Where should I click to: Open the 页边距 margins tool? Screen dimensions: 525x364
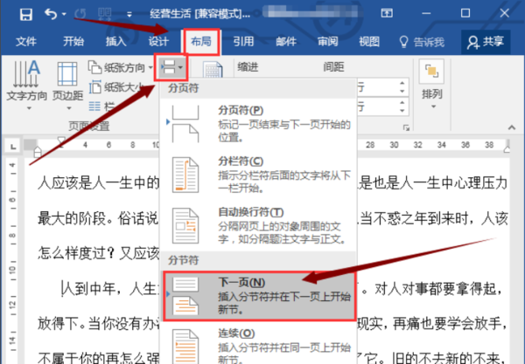coord(67,86)
